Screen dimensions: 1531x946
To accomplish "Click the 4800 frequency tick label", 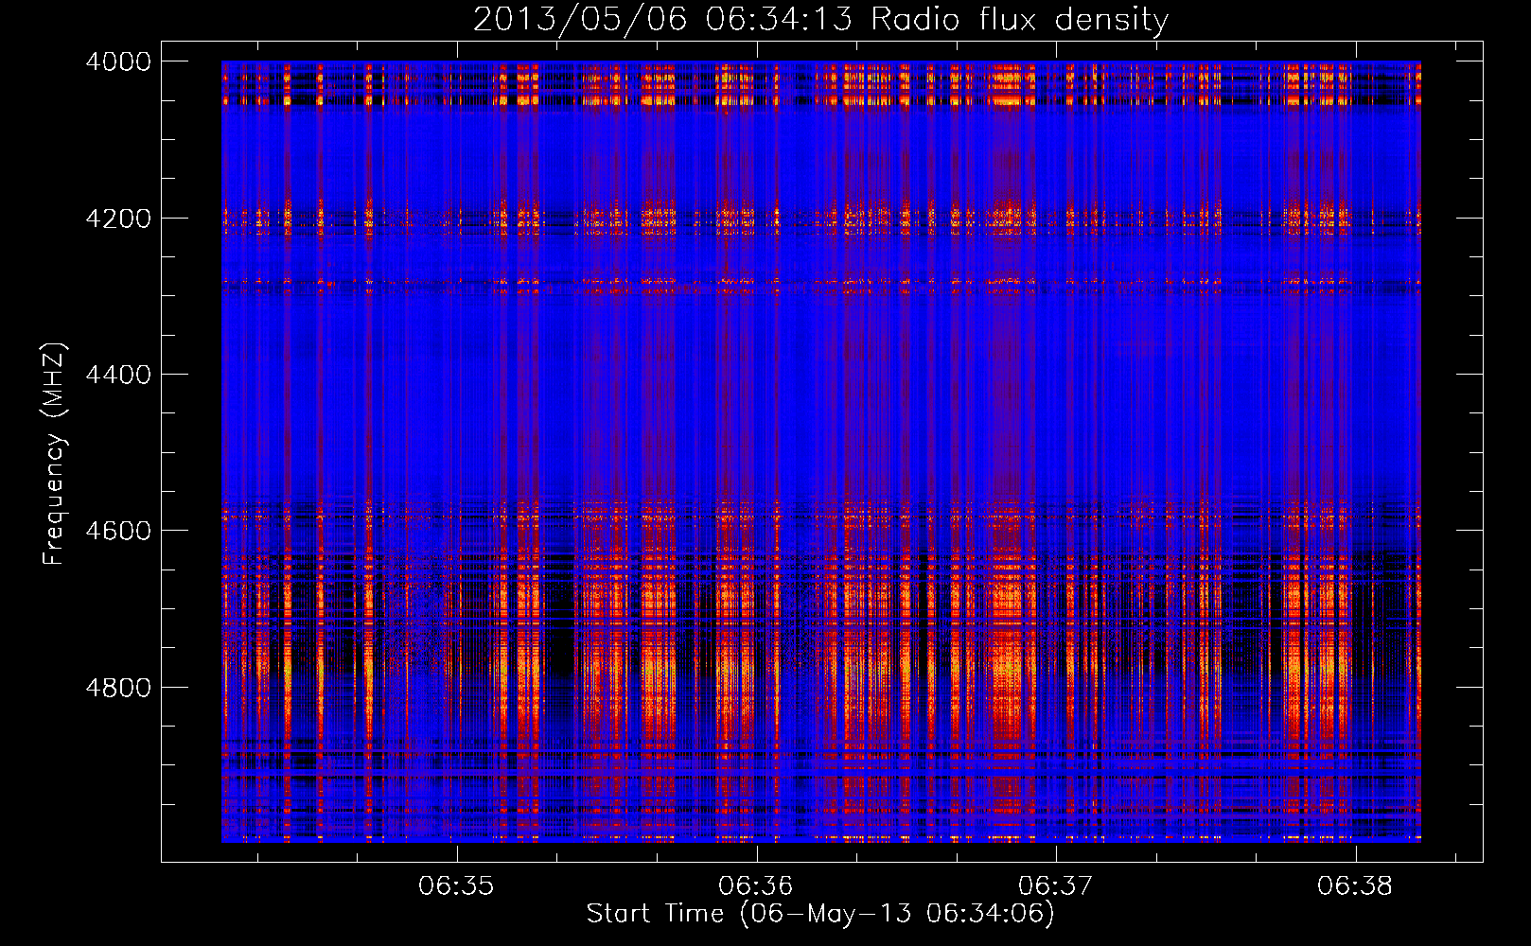I will tap(118, 688).
